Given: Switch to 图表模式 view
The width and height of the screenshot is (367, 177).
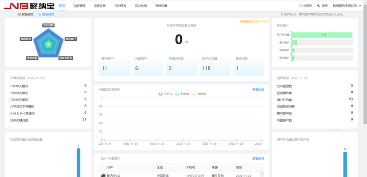Looking at the screenshot, I should (47, 15).
